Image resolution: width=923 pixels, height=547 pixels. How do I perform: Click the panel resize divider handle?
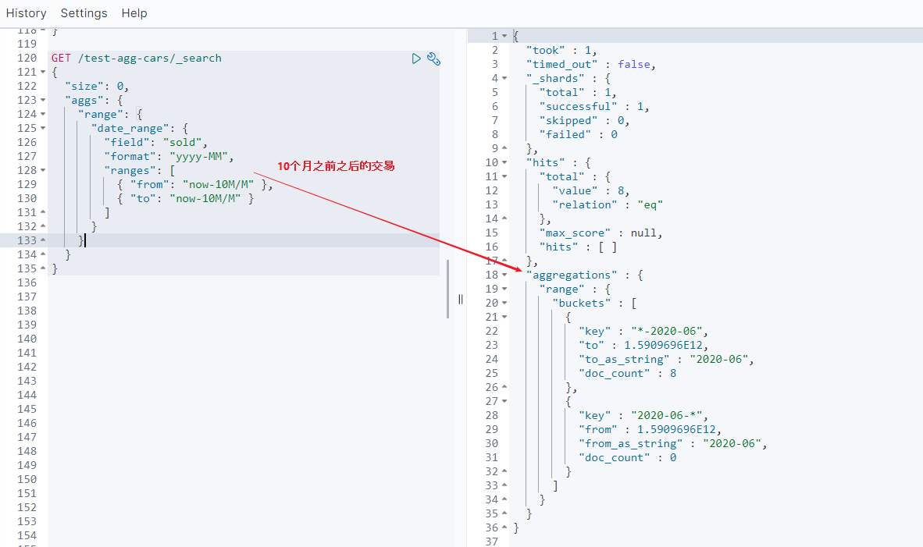pyautogui.click(x=461, y=299)
